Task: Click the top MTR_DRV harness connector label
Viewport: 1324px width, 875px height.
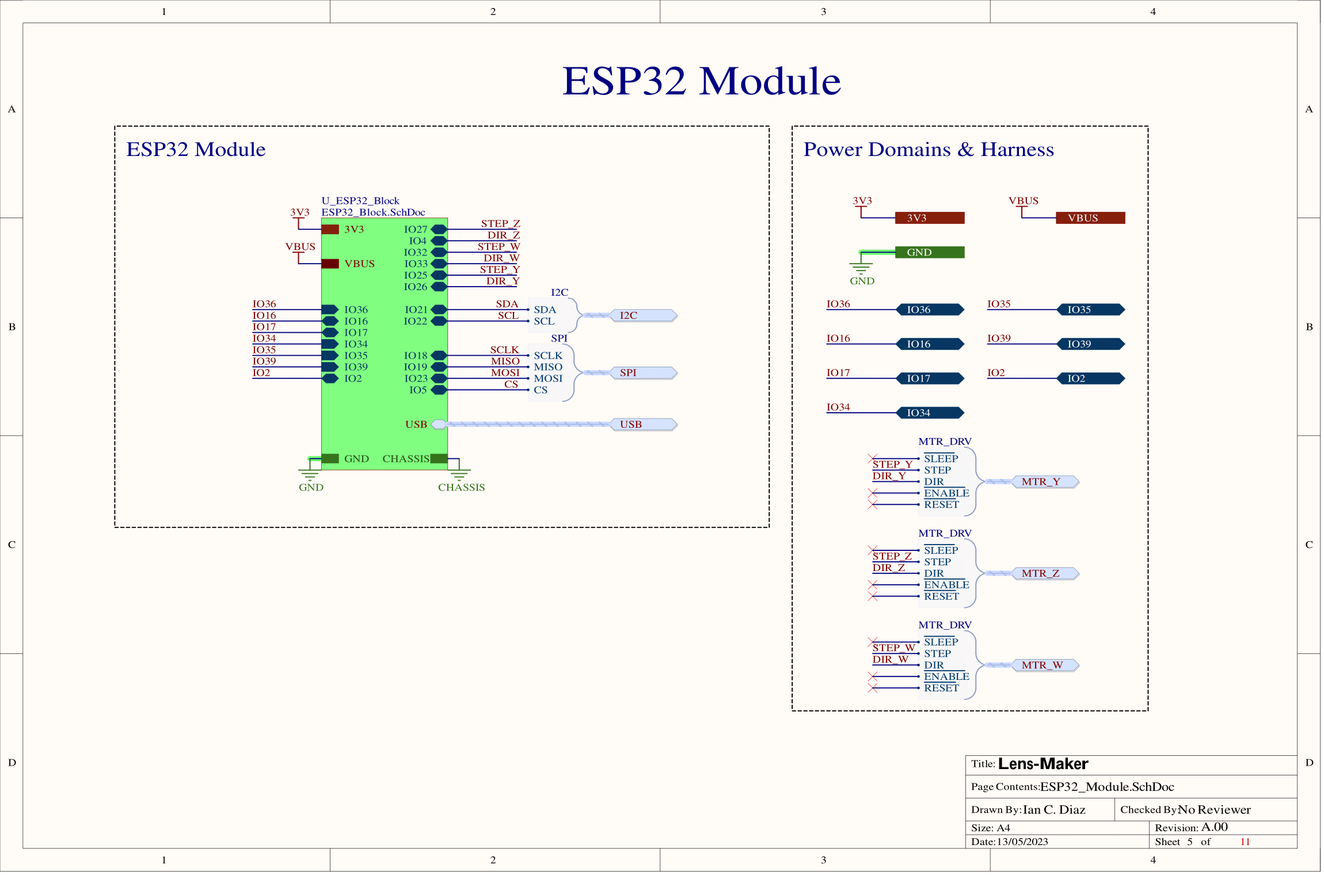Action: coord(944,442)
